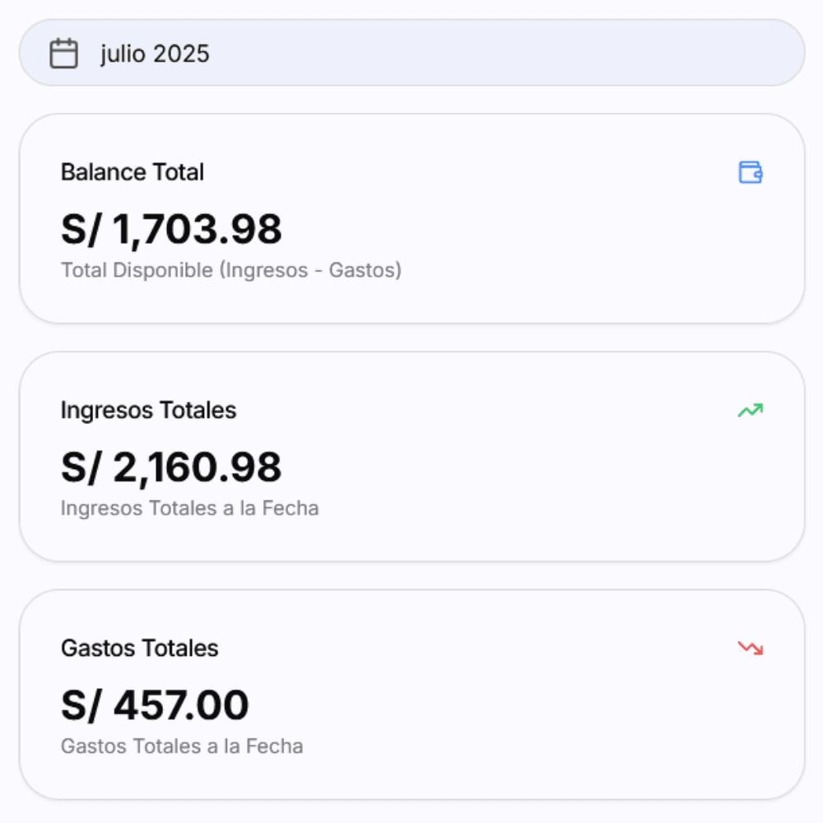Click the "Total Disponible" subtitle text
The width and height of the screenshot is (823, 823).
[x=137, y=270]
